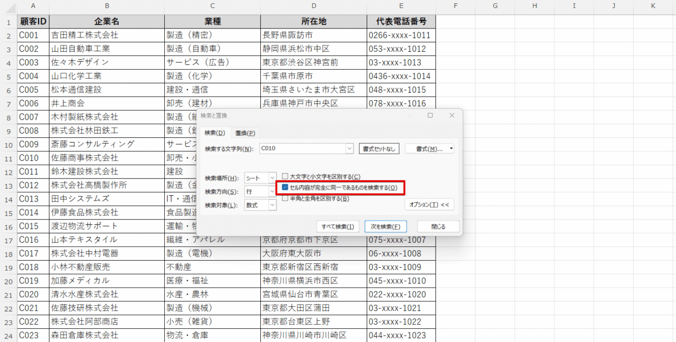Open the 書式(M) dropdown arrow
The image size is (676, 342).
[451, 149]
